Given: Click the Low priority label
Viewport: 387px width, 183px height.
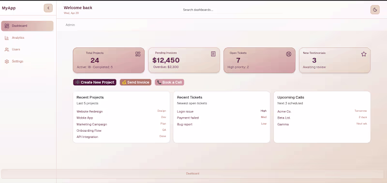Looking at the screenshot, I should [x=264, y=123].
